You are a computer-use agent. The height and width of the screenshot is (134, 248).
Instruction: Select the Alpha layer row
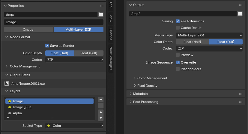[x=49, y=113]
